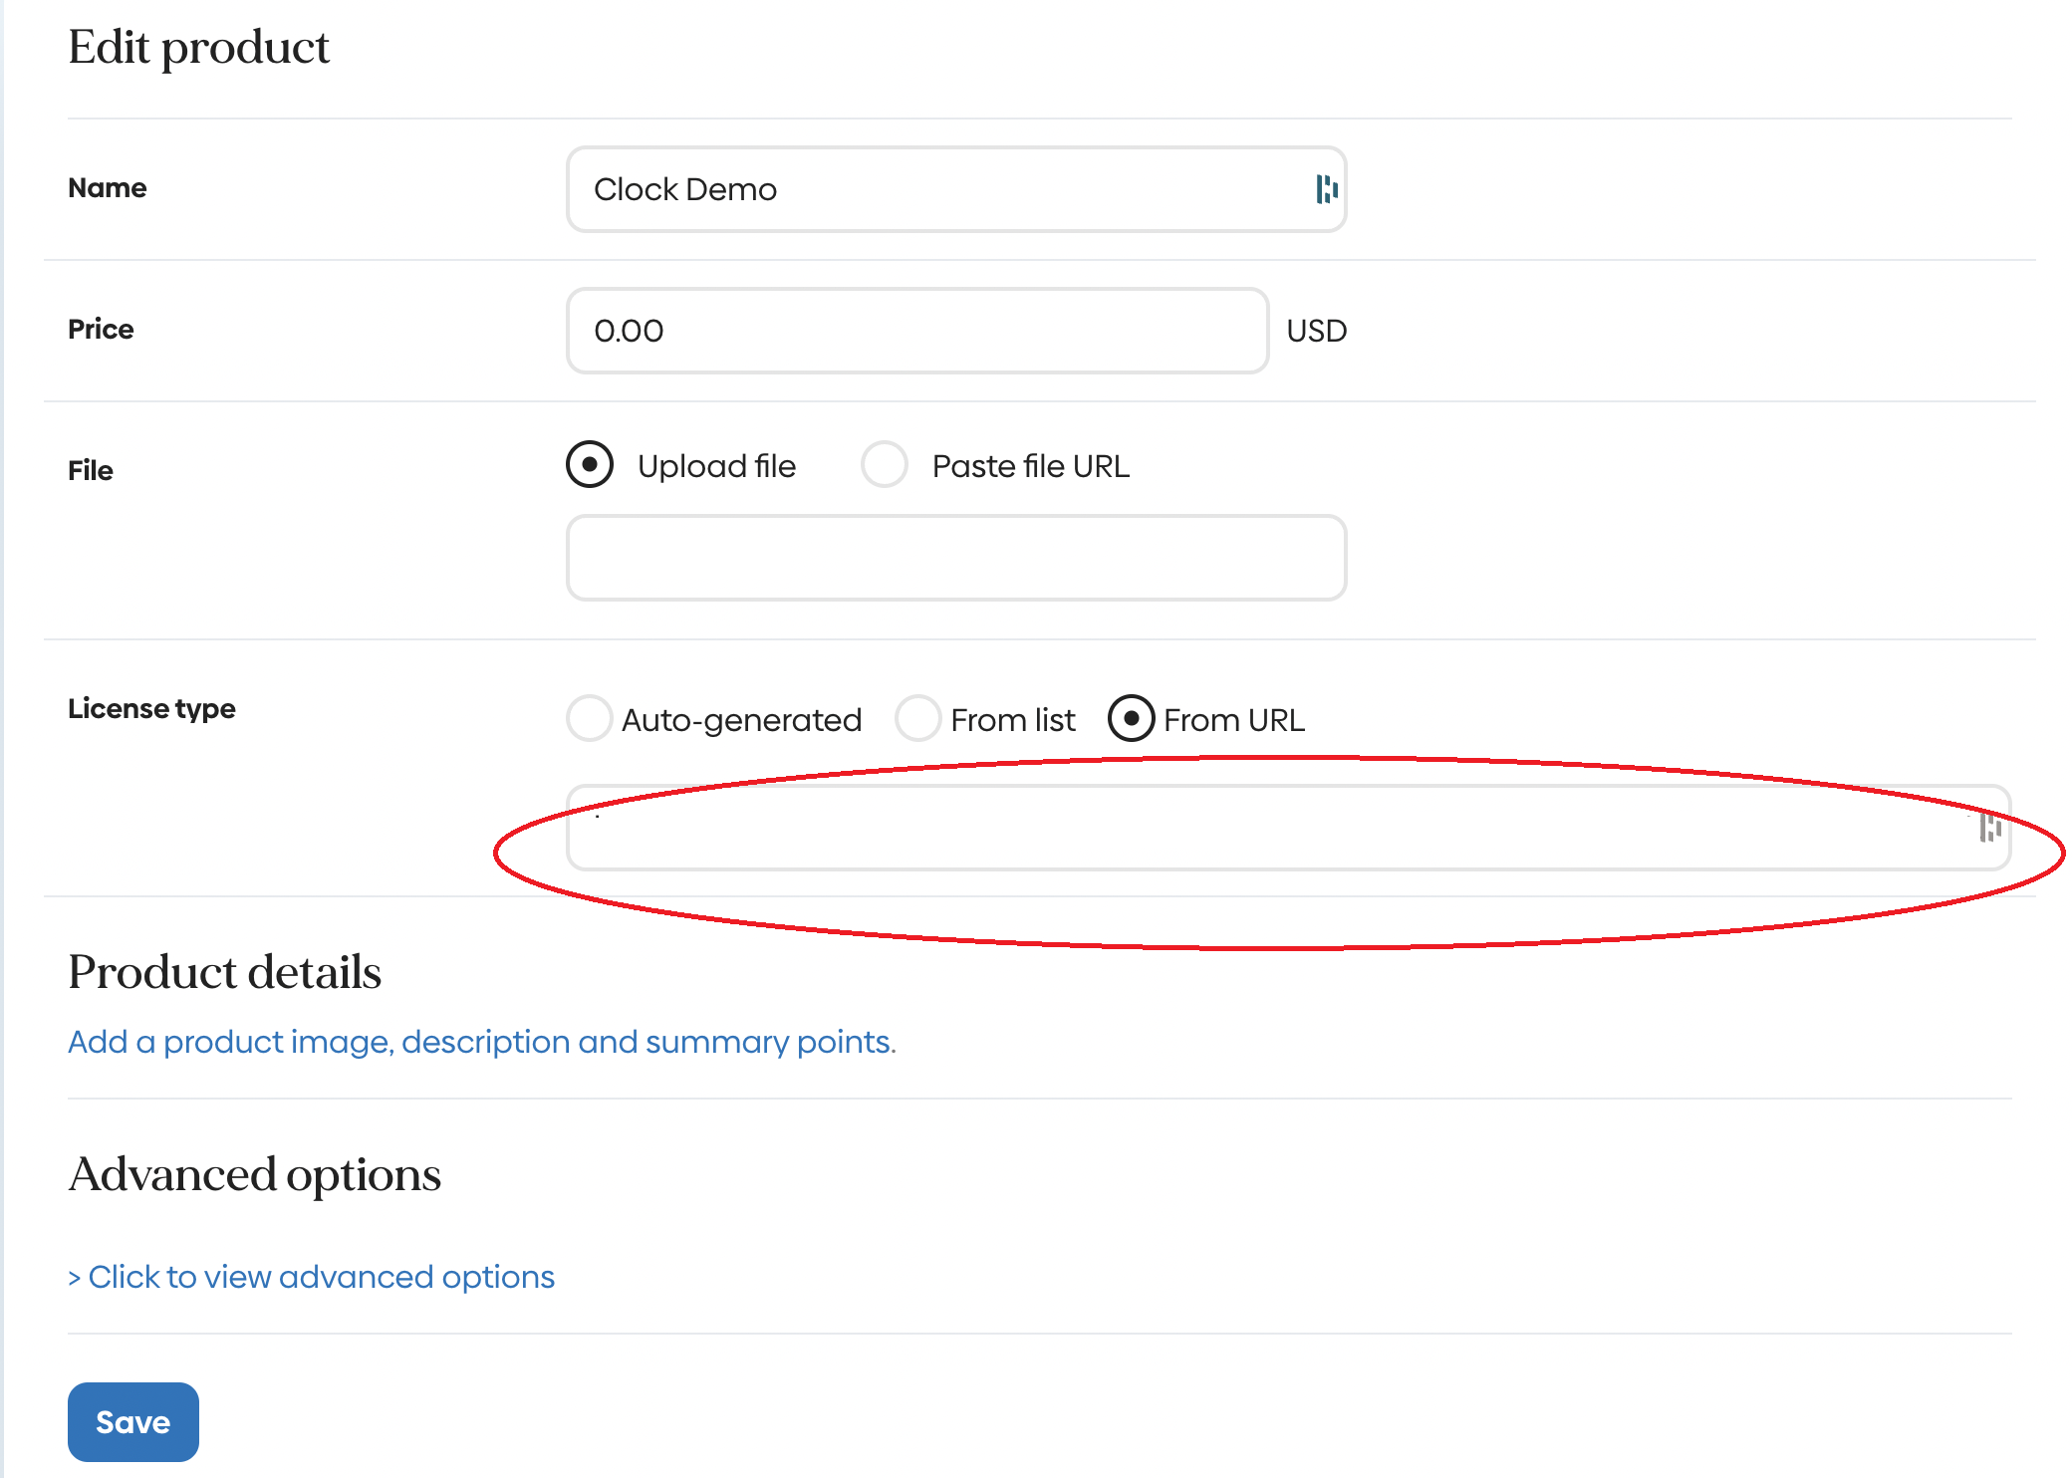Click the Name label
This screenshot has width=2072, height=1478.
tap(108, 188)
